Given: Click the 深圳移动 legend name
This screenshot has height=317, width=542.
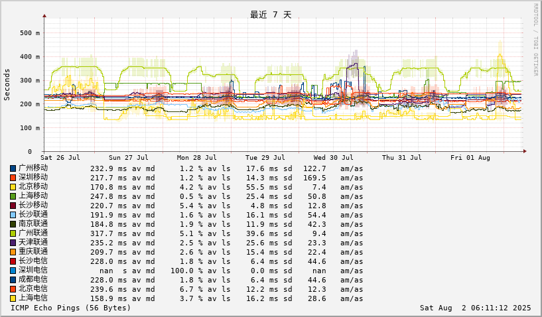Looking at the screenshot, I should (33, 177).
